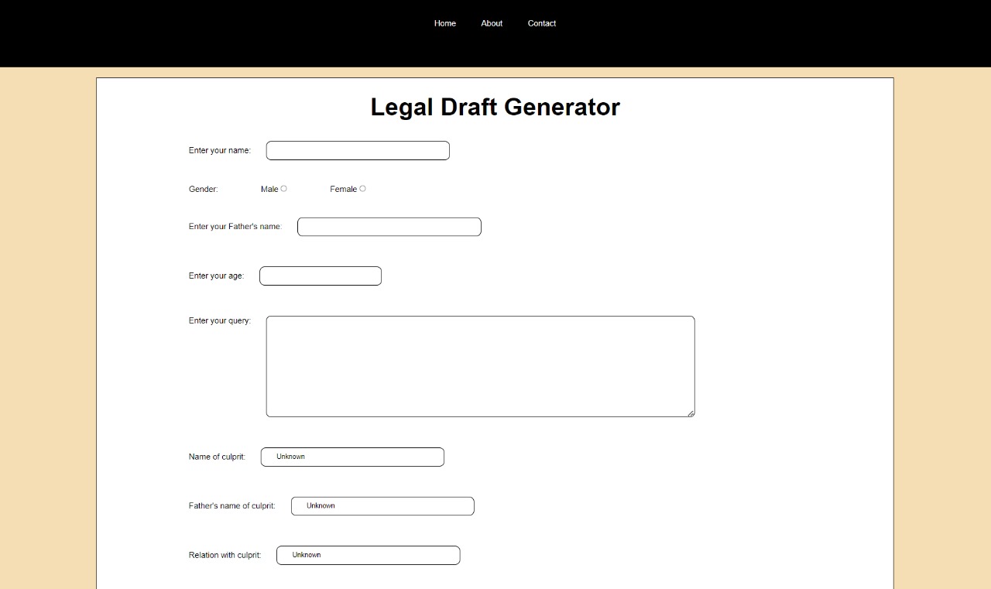Select the Relation with culprit field

(x=368, y=556)
